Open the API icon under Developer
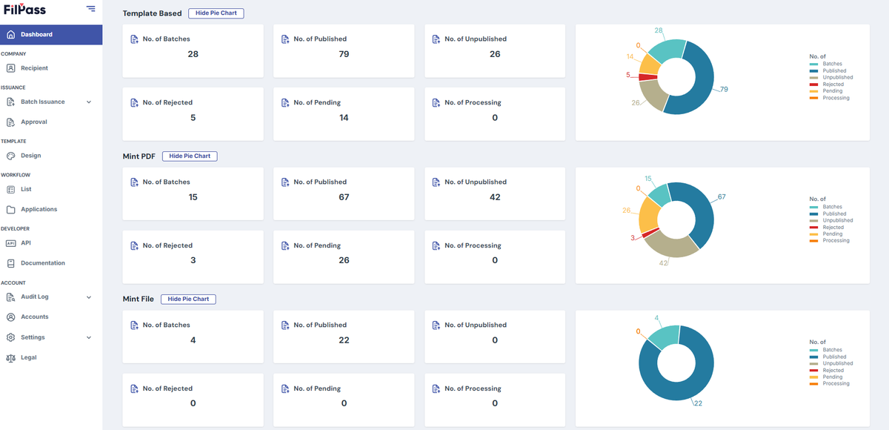The height and width of the screenshot is (430, 889). coord(10,243)
